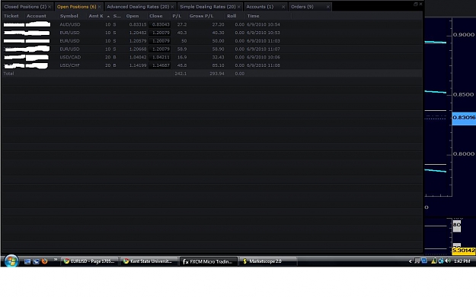Click the total P/L value 242.1
Viewport: 476px width, 297px height.
tap(180, 74)
